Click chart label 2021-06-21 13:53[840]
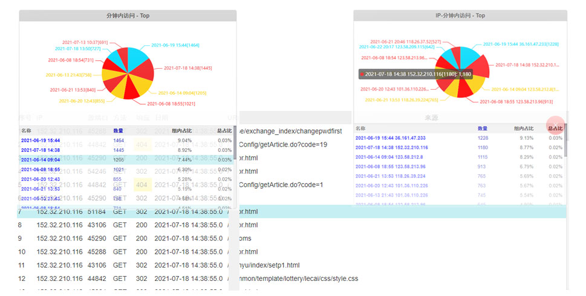 (x=73, y=90)
